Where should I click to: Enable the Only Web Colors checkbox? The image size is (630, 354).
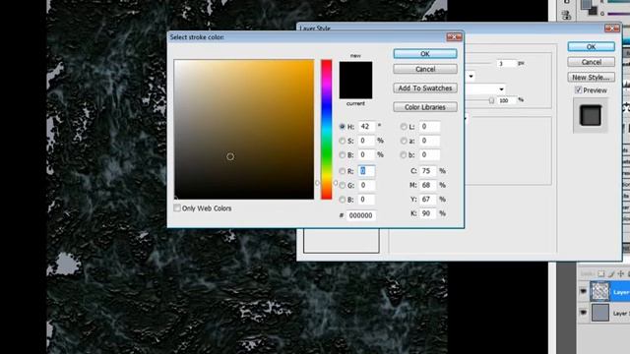[x=177, y=207]
